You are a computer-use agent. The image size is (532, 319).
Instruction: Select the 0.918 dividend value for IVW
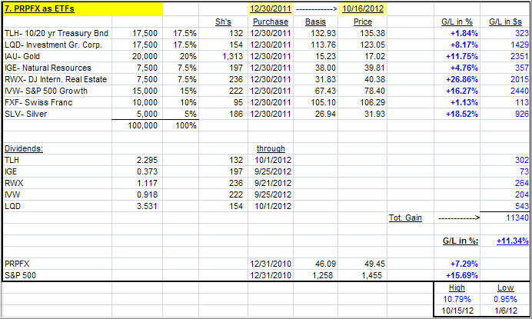coord(147,194)
